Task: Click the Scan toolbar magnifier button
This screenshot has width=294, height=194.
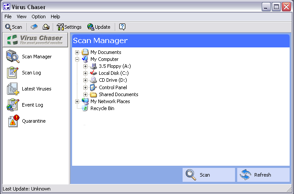Action: tap(14, 27)
